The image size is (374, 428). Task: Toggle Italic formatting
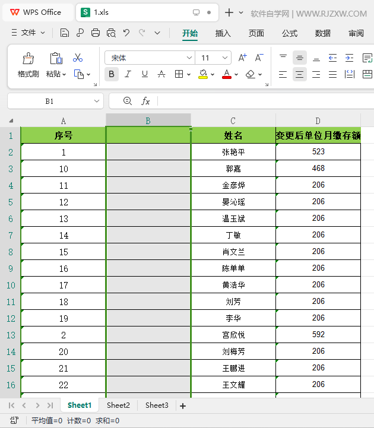(128, 74)
